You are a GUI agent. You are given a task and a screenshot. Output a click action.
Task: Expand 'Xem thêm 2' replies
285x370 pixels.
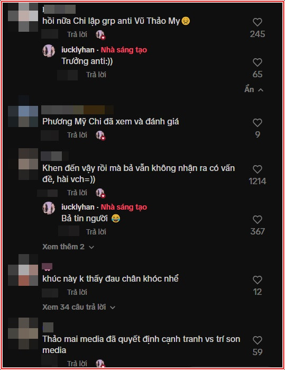point(68,247)
